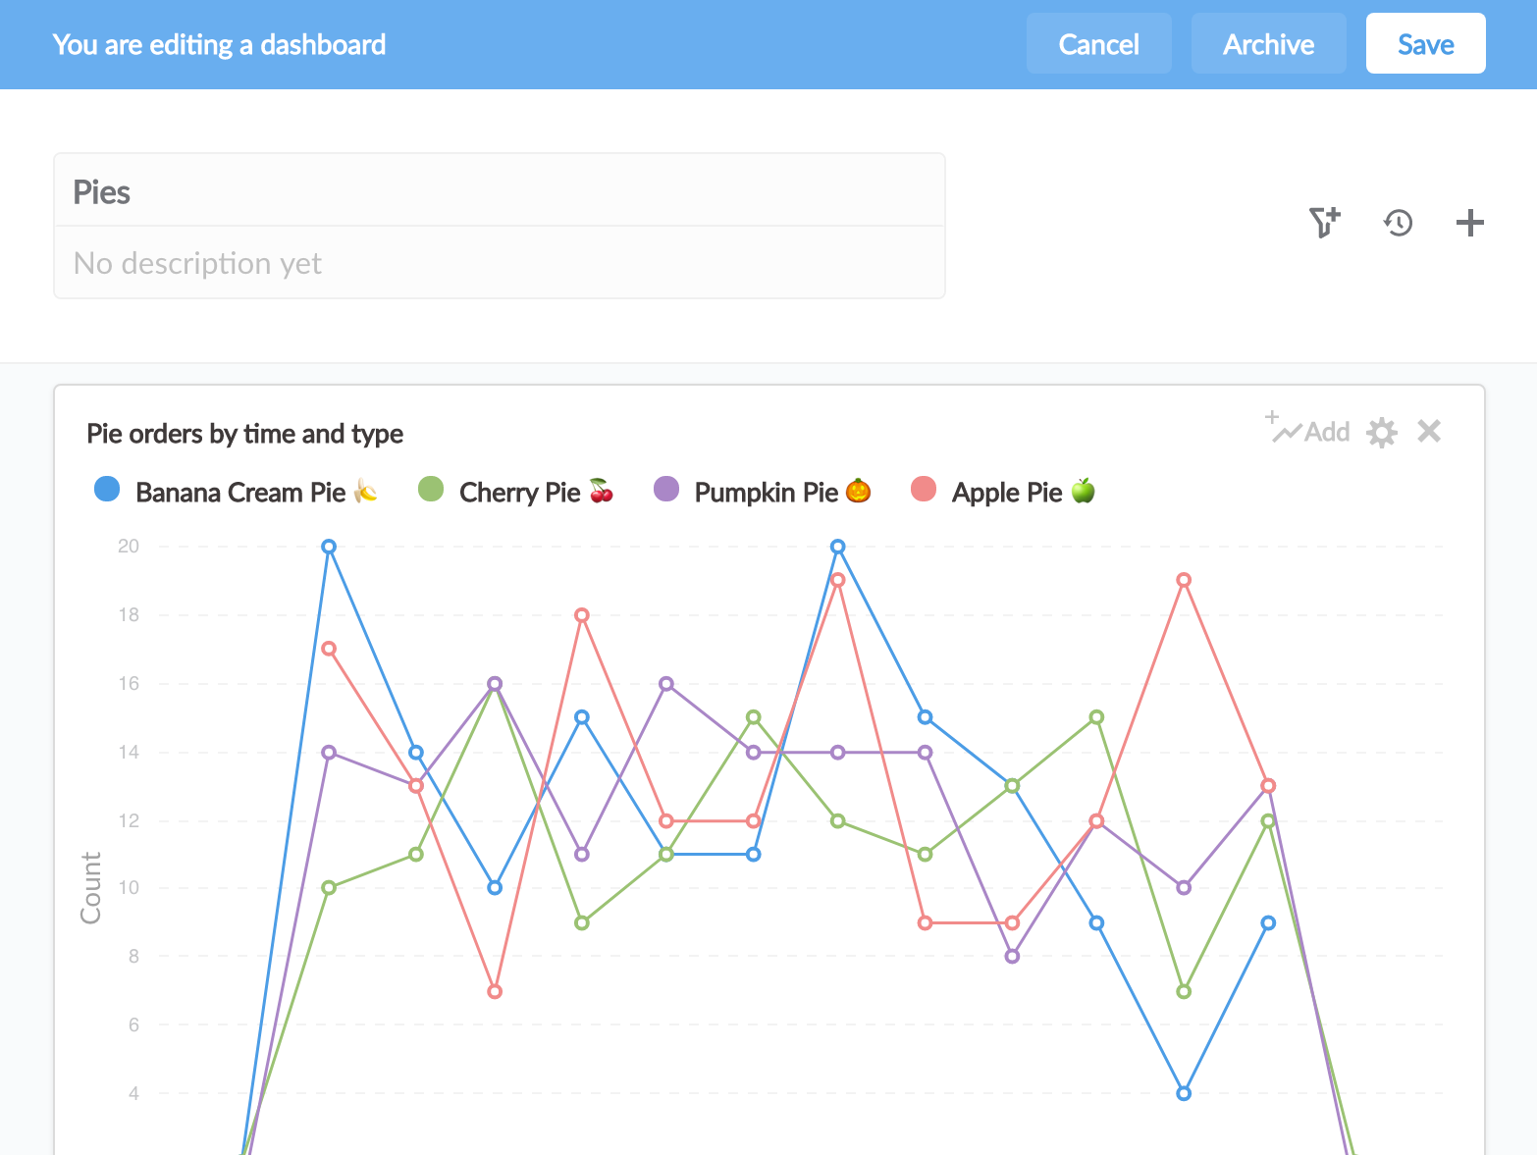Archive this dashboard

point(1269,43)
